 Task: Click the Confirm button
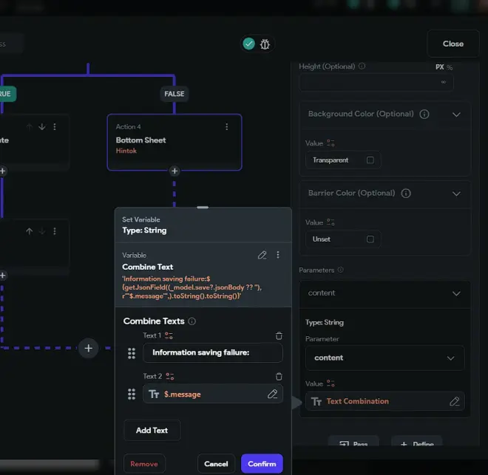[x=262, y=463]
